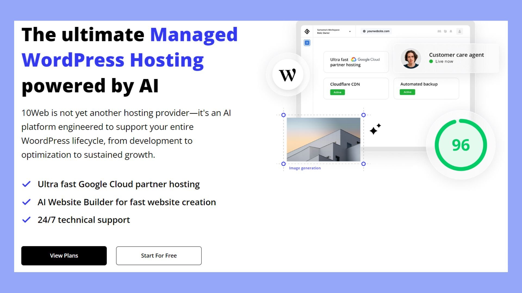Click the Start For Free button

pos(159,255)
